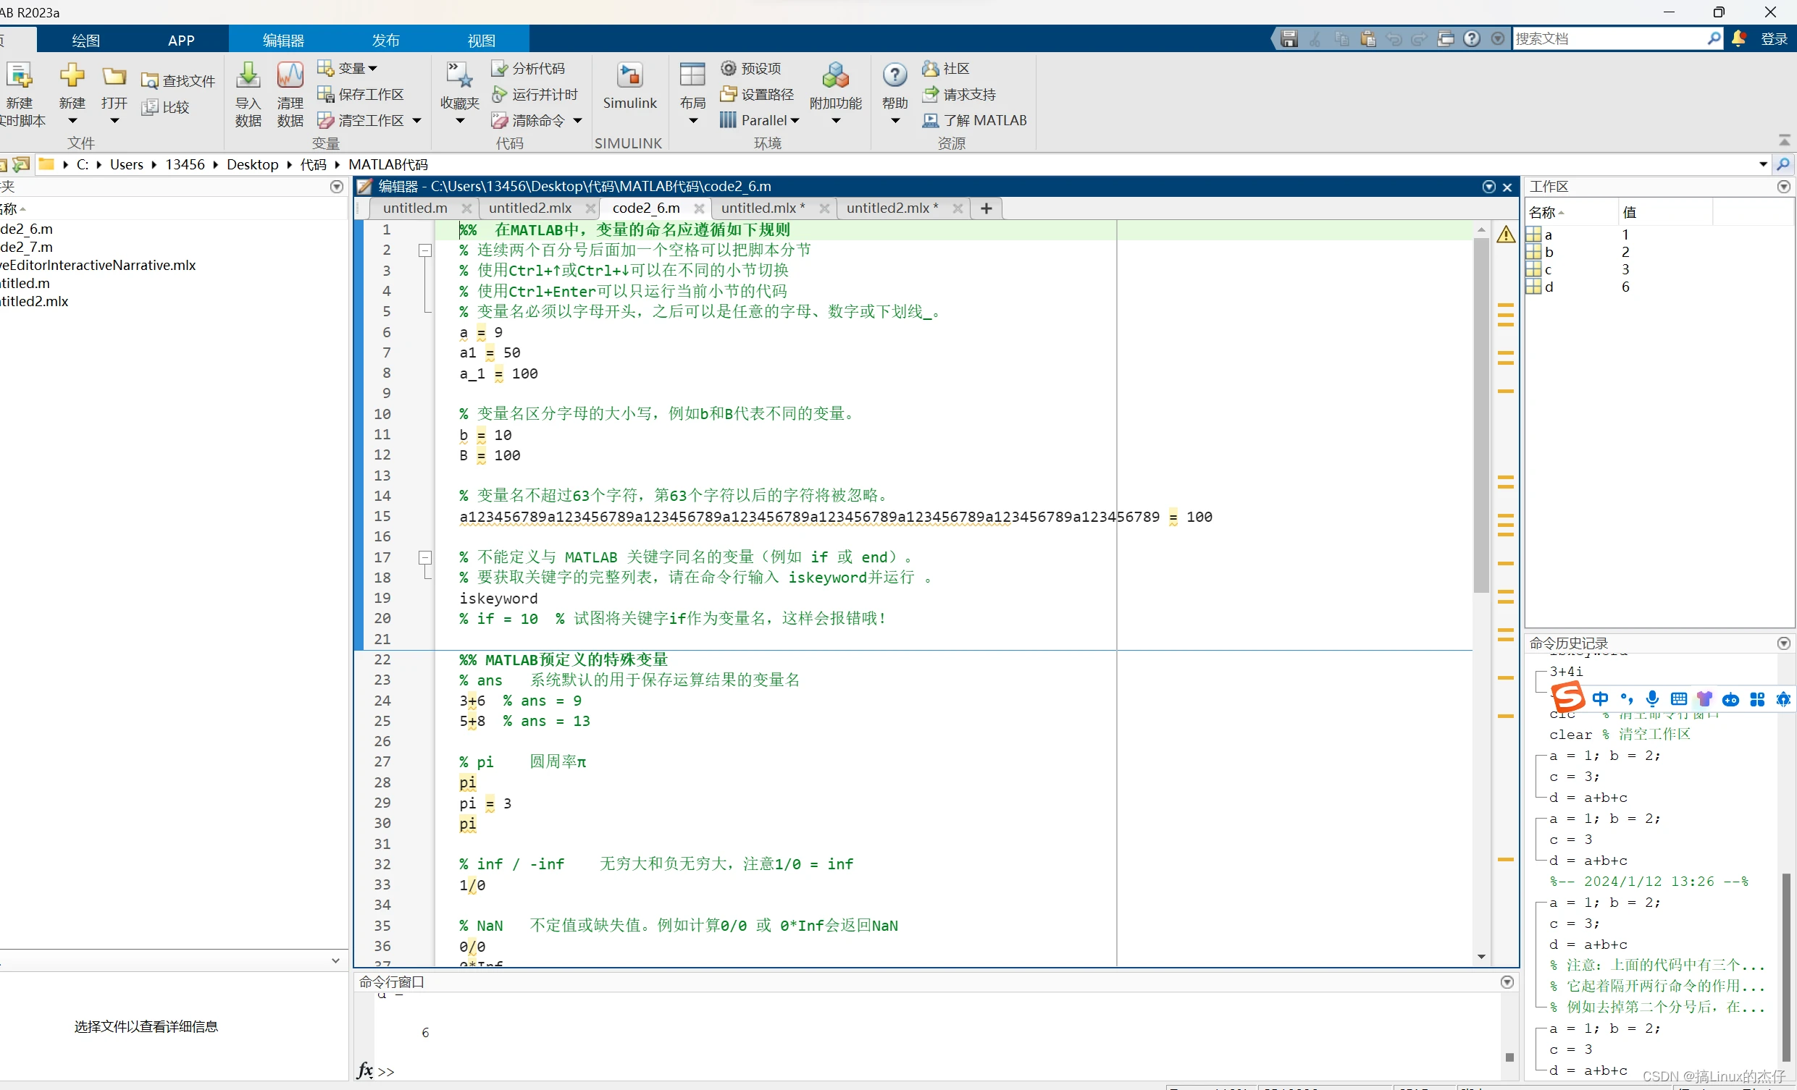Viewport: 1797px width, 1090px height.
Task: Click the yellow plus New icon
Action: coord(72,75)
